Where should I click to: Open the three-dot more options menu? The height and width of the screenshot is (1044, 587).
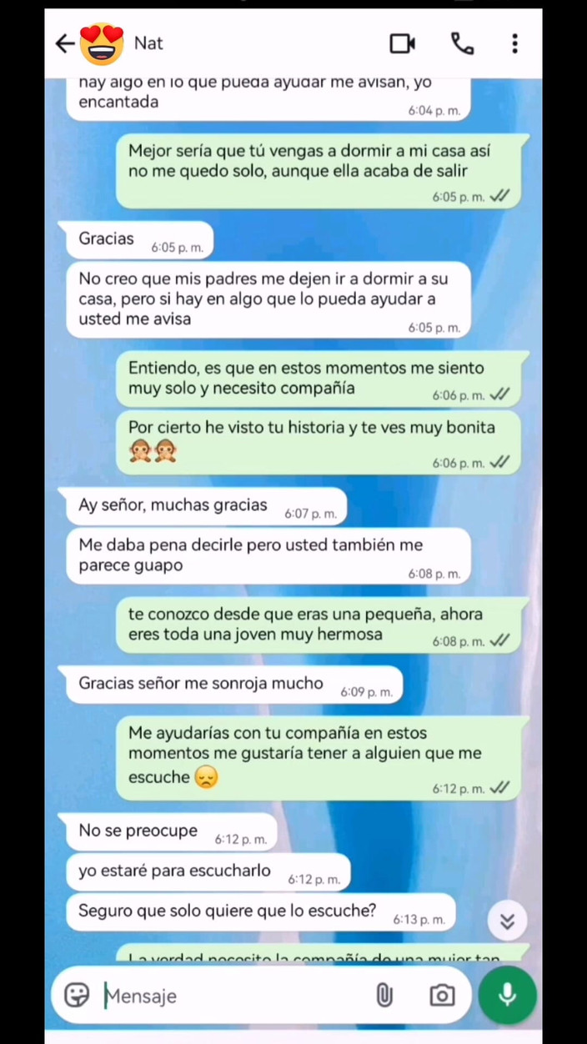[515, 43]
